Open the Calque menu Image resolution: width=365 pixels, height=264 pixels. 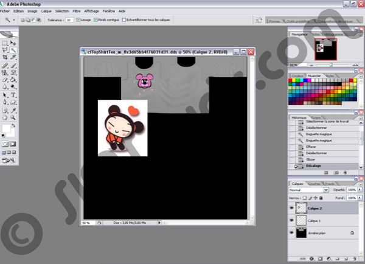pos(46,11)
